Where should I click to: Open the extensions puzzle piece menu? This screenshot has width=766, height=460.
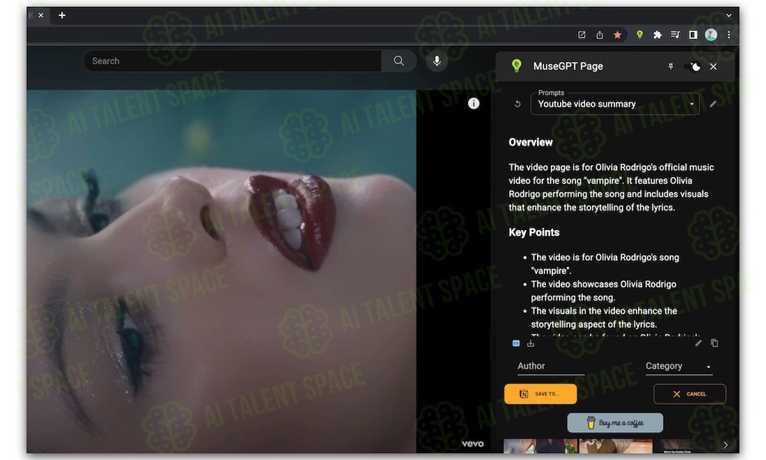pyautogui.click(x=657, y=34)
